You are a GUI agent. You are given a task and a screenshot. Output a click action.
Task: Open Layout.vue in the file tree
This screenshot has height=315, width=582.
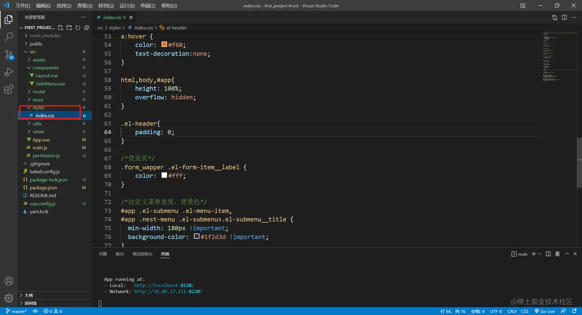[x=47, y=76]
